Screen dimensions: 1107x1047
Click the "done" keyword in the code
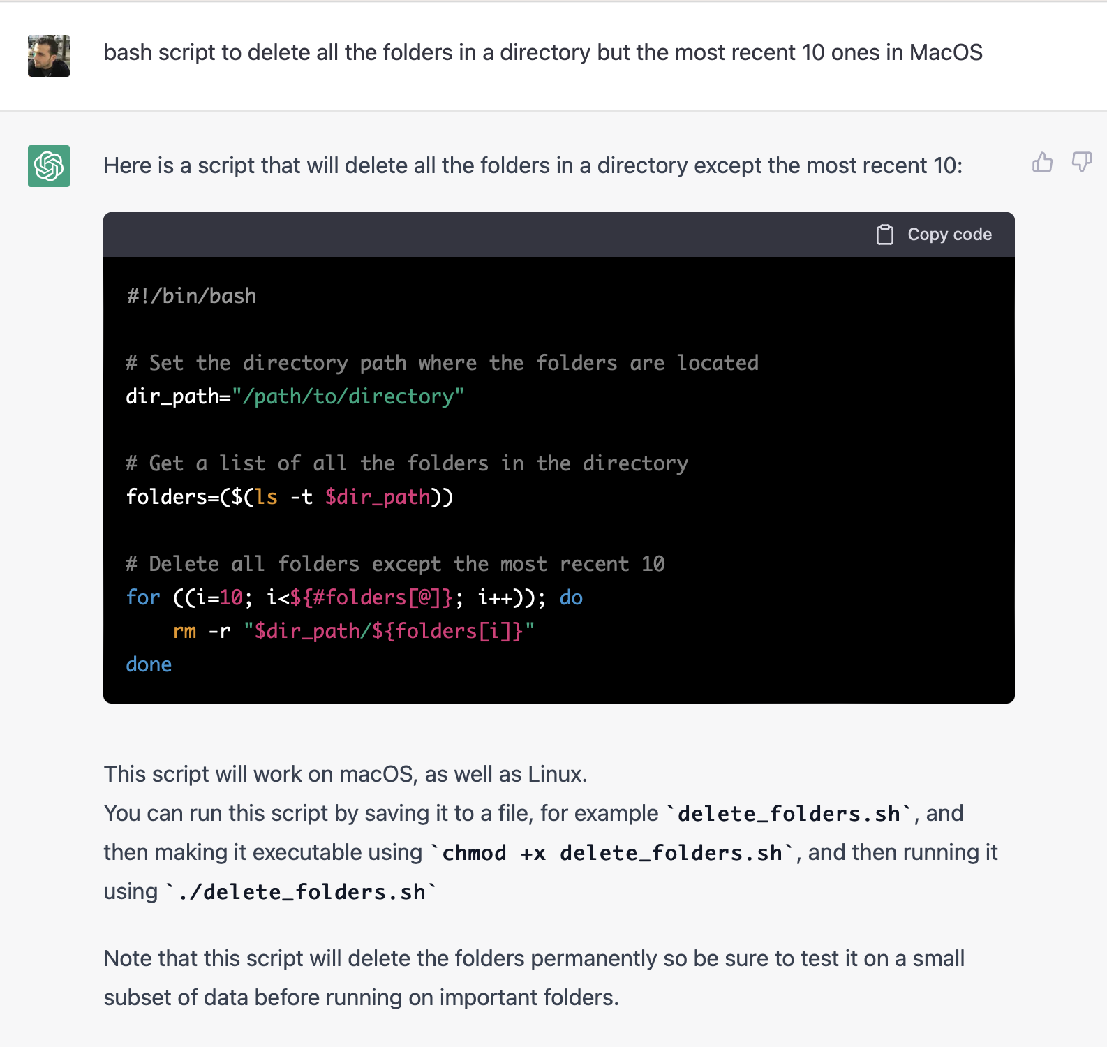coord(149,664)
